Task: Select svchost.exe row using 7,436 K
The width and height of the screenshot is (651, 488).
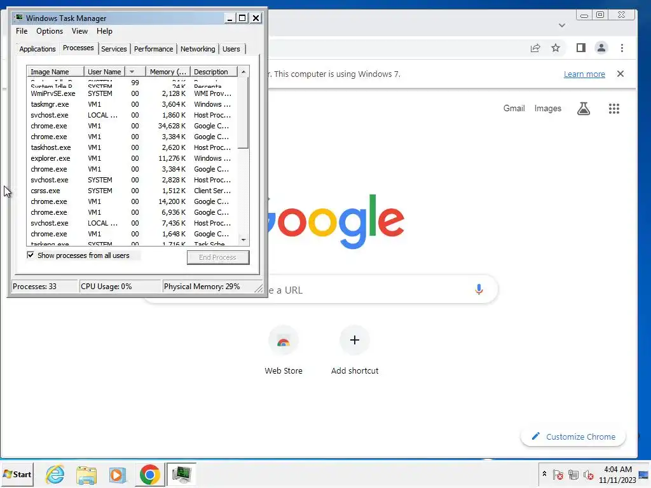Action: click(x=132, y=223)
